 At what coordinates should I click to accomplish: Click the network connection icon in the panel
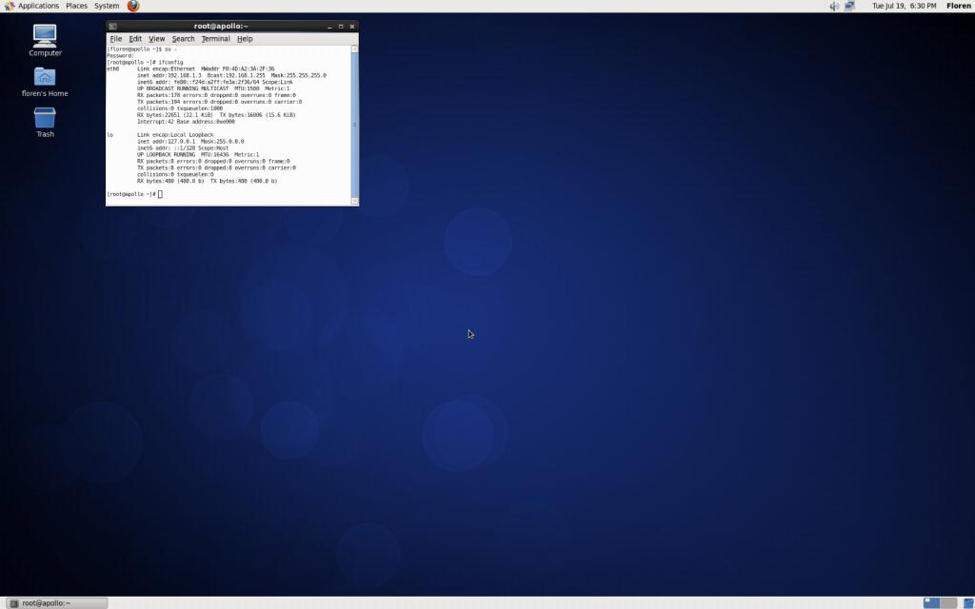pos(849,6)
